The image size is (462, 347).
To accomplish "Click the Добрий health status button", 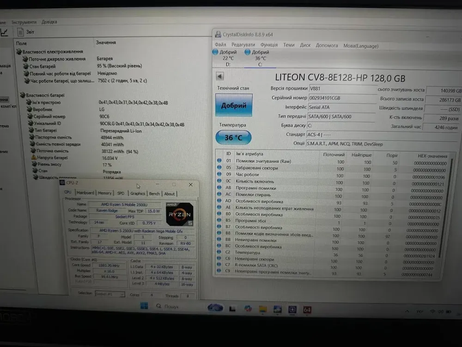I will click(x=234, y=105).
